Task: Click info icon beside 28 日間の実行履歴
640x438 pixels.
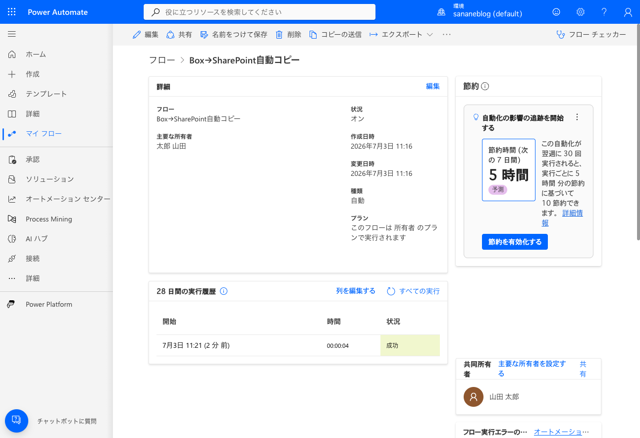Action: tap(223, 291)
